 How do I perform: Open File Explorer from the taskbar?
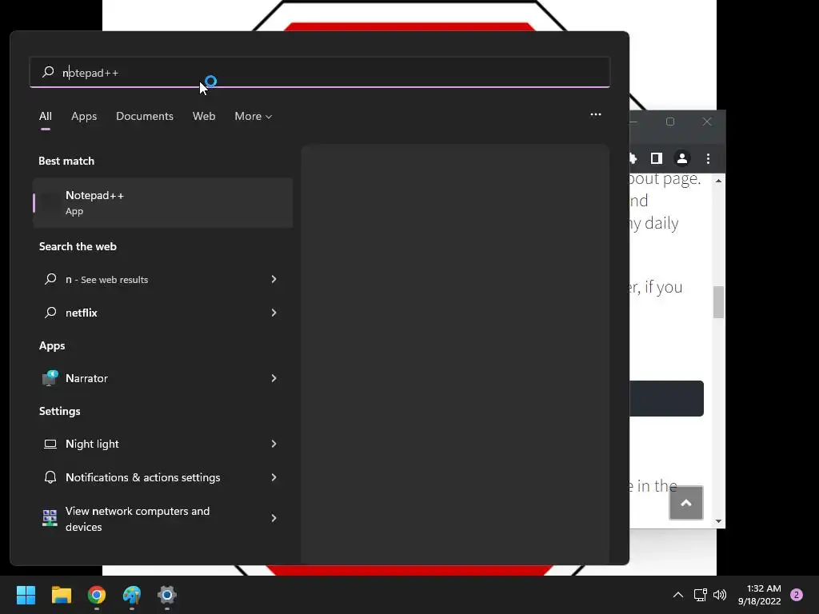click(x=61, y=595)
